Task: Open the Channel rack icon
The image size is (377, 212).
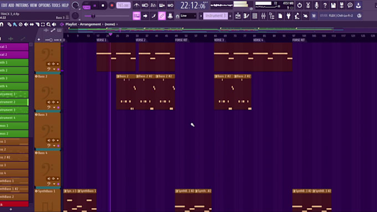Action: pos(255,16)
